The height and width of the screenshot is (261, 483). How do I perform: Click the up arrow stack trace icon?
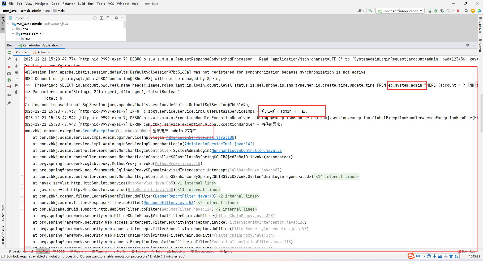[16, 59]
